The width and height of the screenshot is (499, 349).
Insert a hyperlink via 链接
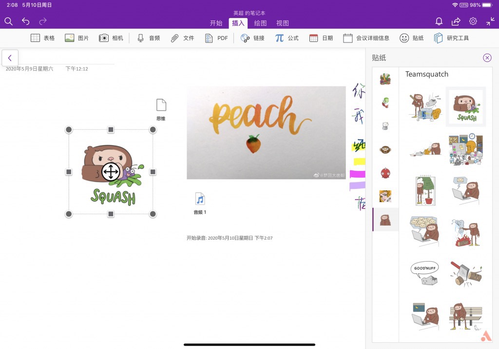click(x=252, y=38)
